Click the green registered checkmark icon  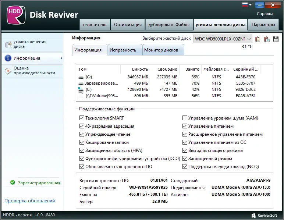tap(13, 182)
